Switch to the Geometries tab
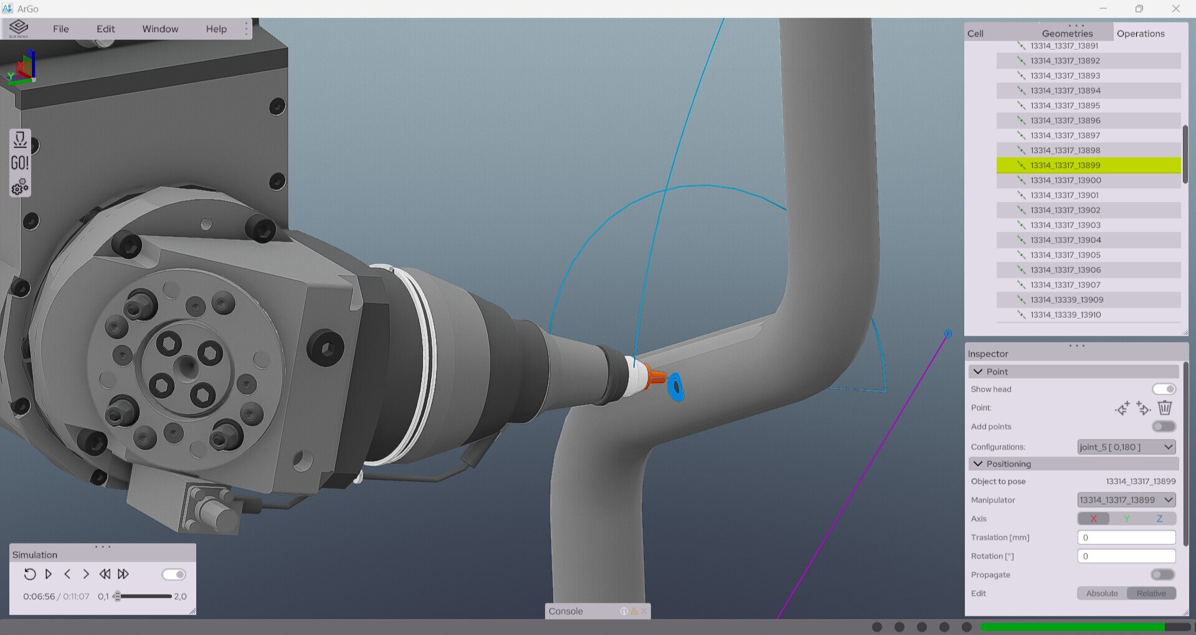The width and height of the screenshot is (1196, 635). coord(1067,34)
